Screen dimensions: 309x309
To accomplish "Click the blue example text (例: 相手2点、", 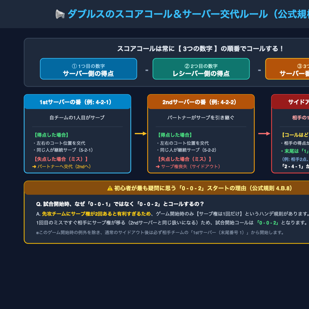I will coord(295,159).
